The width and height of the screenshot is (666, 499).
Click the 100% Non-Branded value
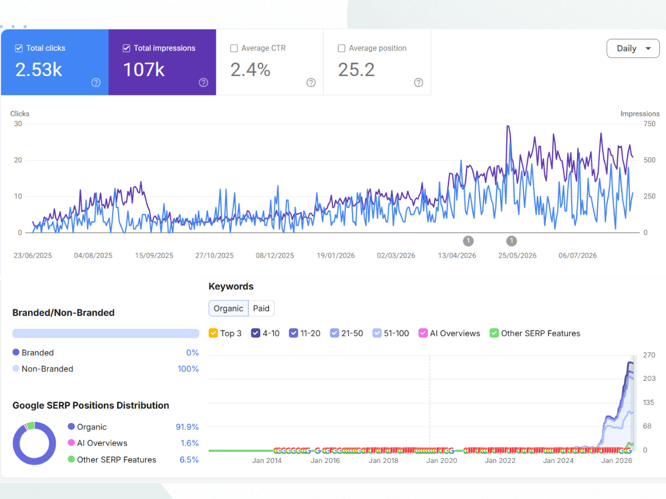tap(188, 369)
